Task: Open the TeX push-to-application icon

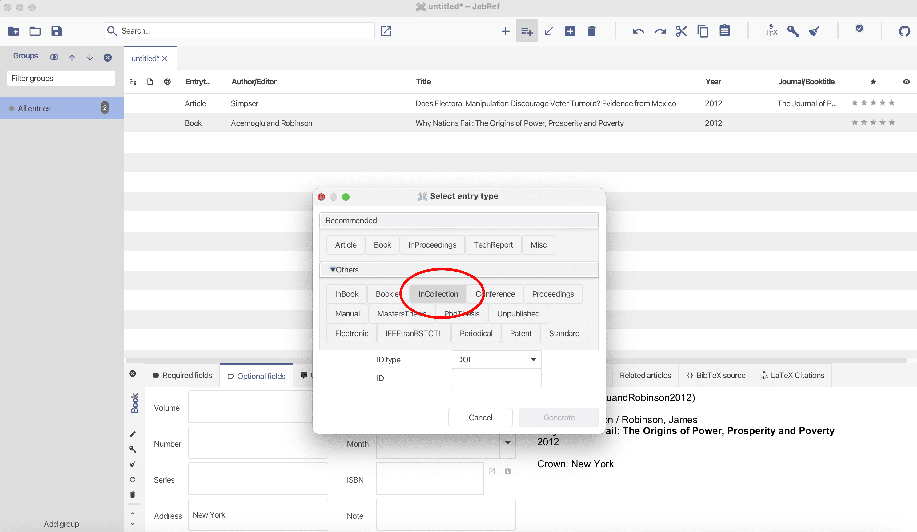Action: point(771,31)
